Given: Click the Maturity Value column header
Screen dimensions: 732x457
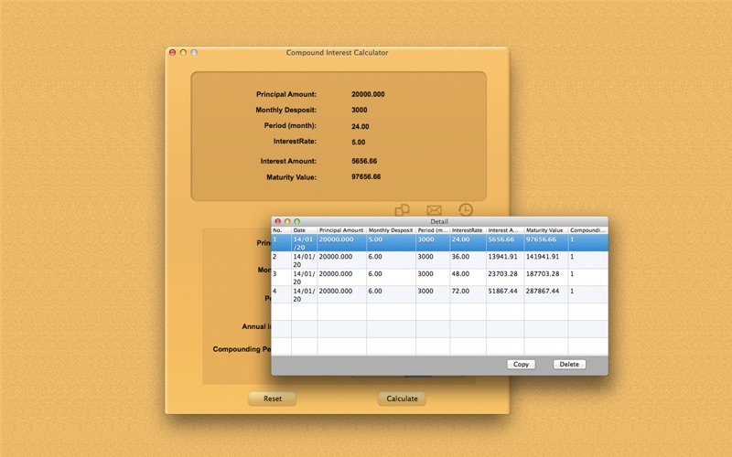Looking at the screenshot, I should coord(546,230).
